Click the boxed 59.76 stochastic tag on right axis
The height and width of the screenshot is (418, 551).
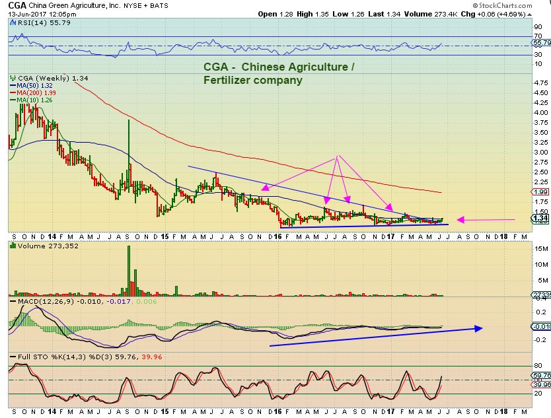click(x=542, y=376)
